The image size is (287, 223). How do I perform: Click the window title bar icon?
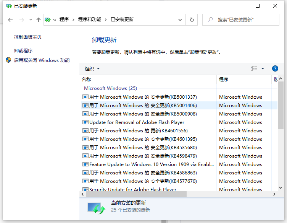point(9,6)
